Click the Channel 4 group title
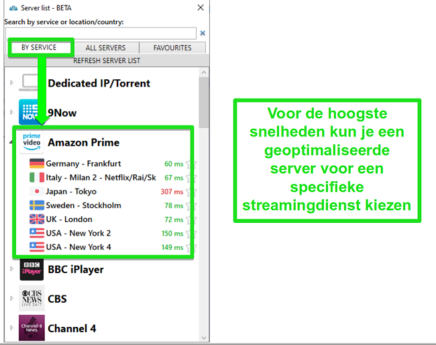Image resolution: width=436 pixels, height=345 pixels. [72, 328]
